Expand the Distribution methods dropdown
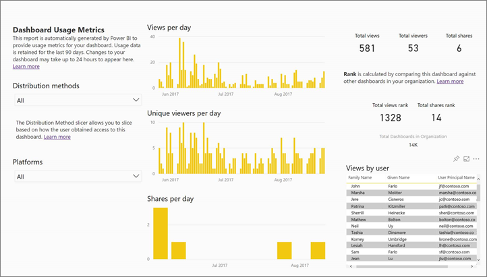 77,100
